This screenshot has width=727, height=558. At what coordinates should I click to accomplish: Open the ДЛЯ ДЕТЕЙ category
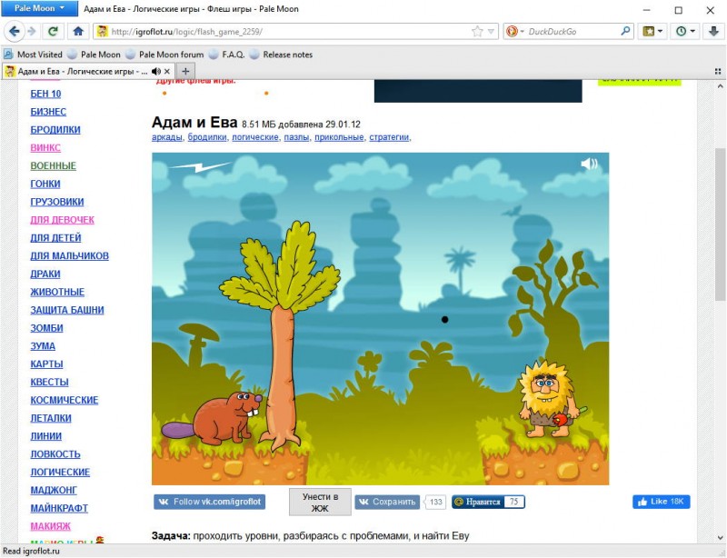[x=55, y=238]
